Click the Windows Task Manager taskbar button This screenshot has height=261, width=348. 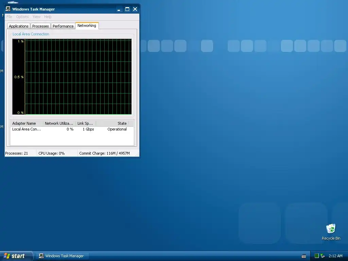tap(63, 256)
